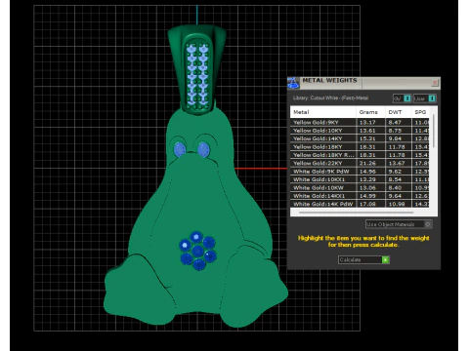Select the Yellow Gold:22KY row
Viewport: 469px width, 351px height.
360,163
